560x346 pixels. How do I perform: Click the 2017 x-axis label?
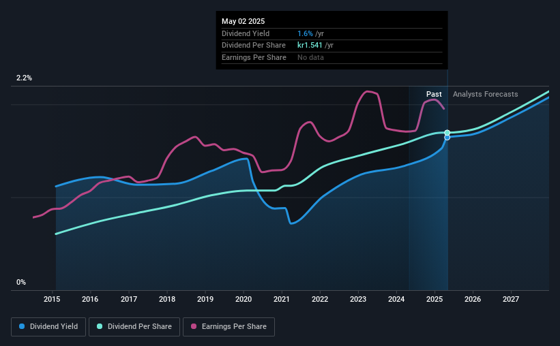tap(129, 299)
